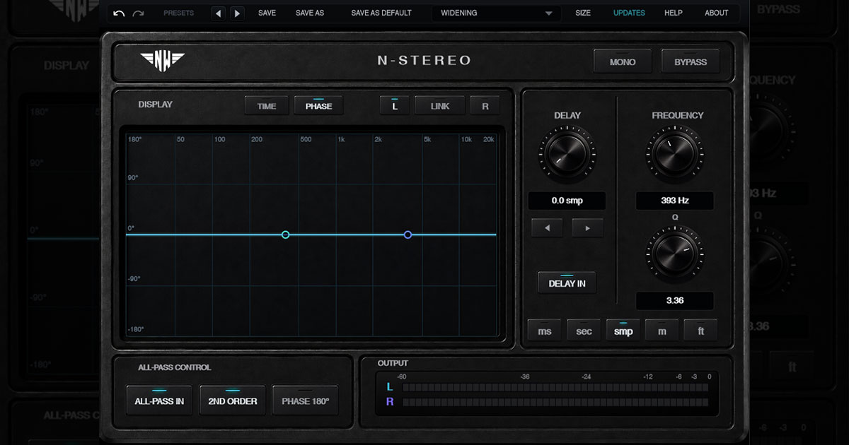Screen dimensions: 849x445
Task: Toggle the MONO button
Action: click(623, 61)
